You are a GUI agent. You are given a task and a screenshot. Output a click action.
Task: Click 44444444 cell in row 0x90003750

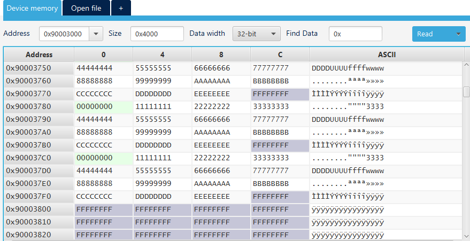pyautogui.click(x=103, y=68)
